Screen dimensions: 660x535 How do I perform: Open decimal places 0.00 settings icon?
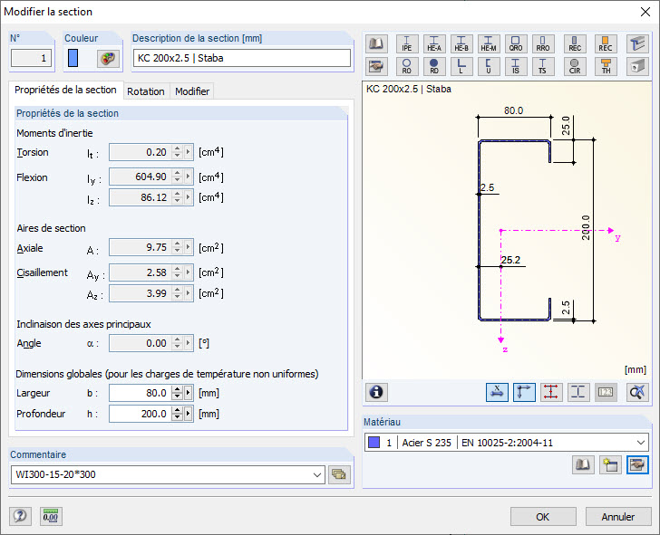pyautogui.click(x=51, y=516)
